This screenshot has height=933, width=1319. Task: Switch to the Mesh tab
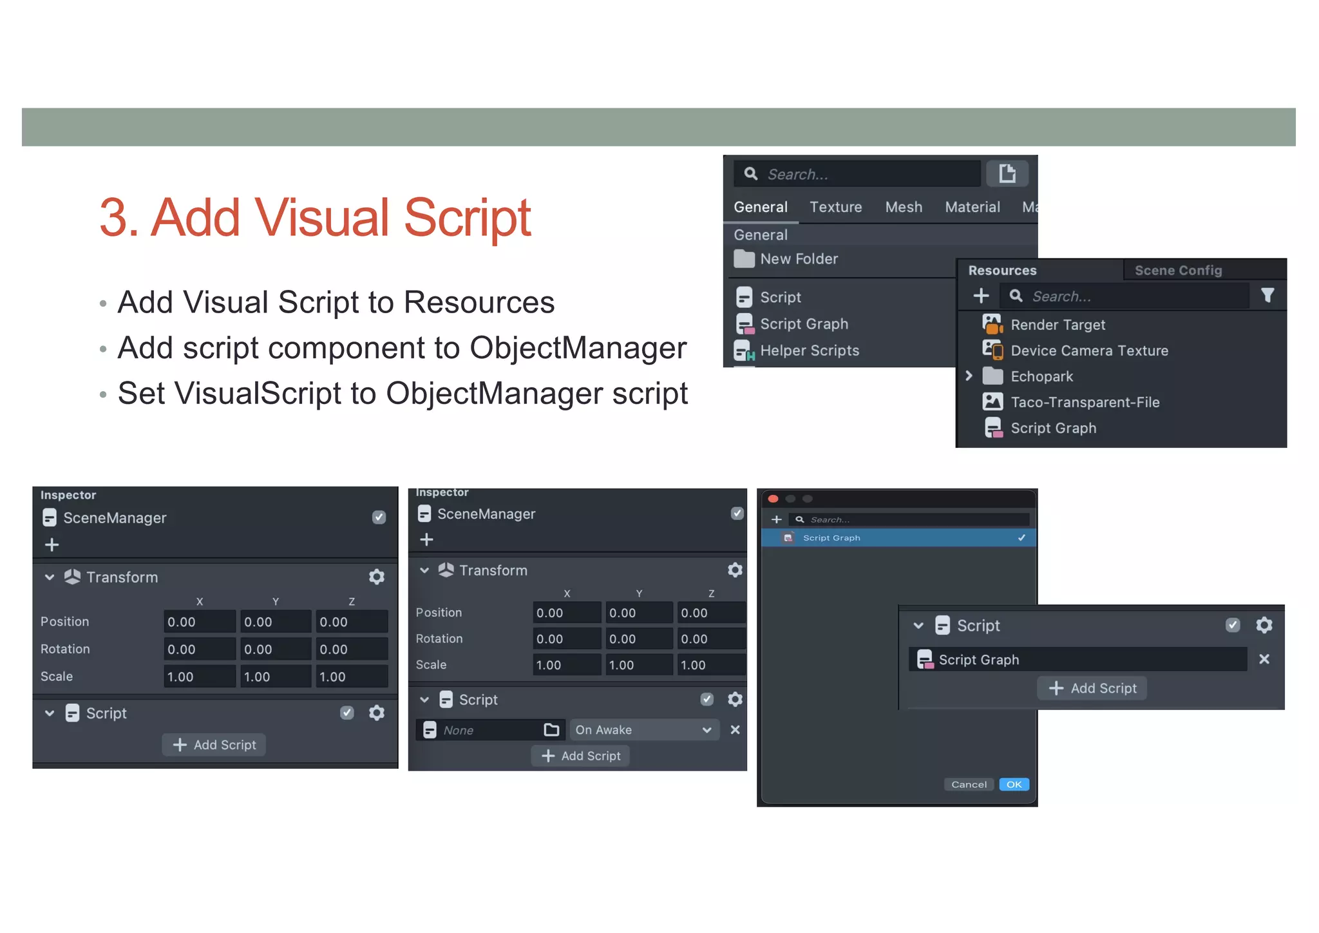[x=904, y=207]
